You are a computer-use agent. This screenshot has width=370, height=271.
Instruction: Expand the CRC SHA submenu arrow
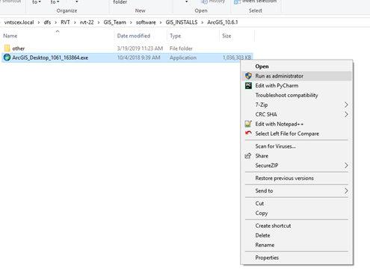(346, 114)
